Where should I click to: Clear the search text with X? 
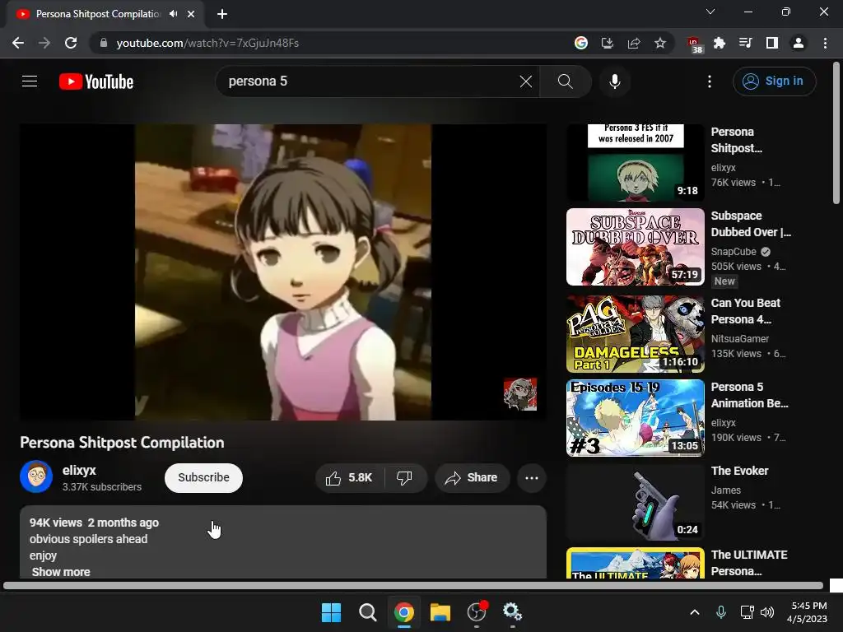526,81
